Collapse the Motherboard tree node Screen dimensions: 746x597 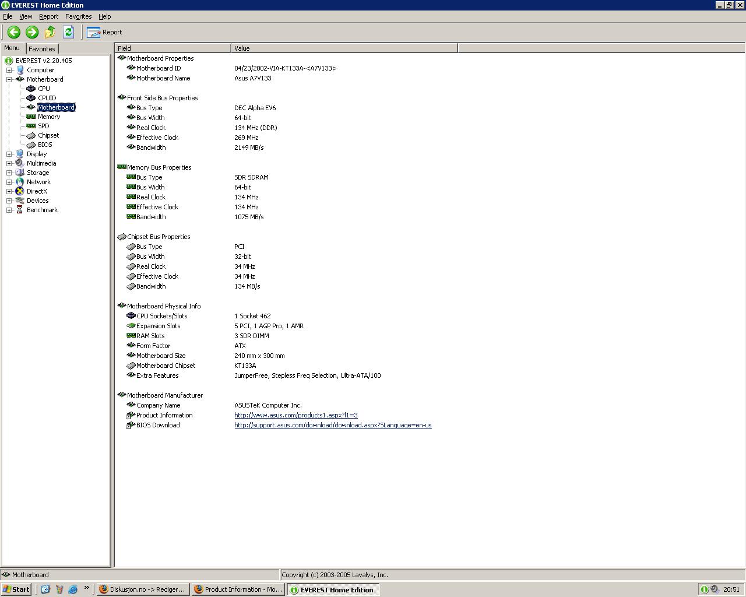coord(9,79)
